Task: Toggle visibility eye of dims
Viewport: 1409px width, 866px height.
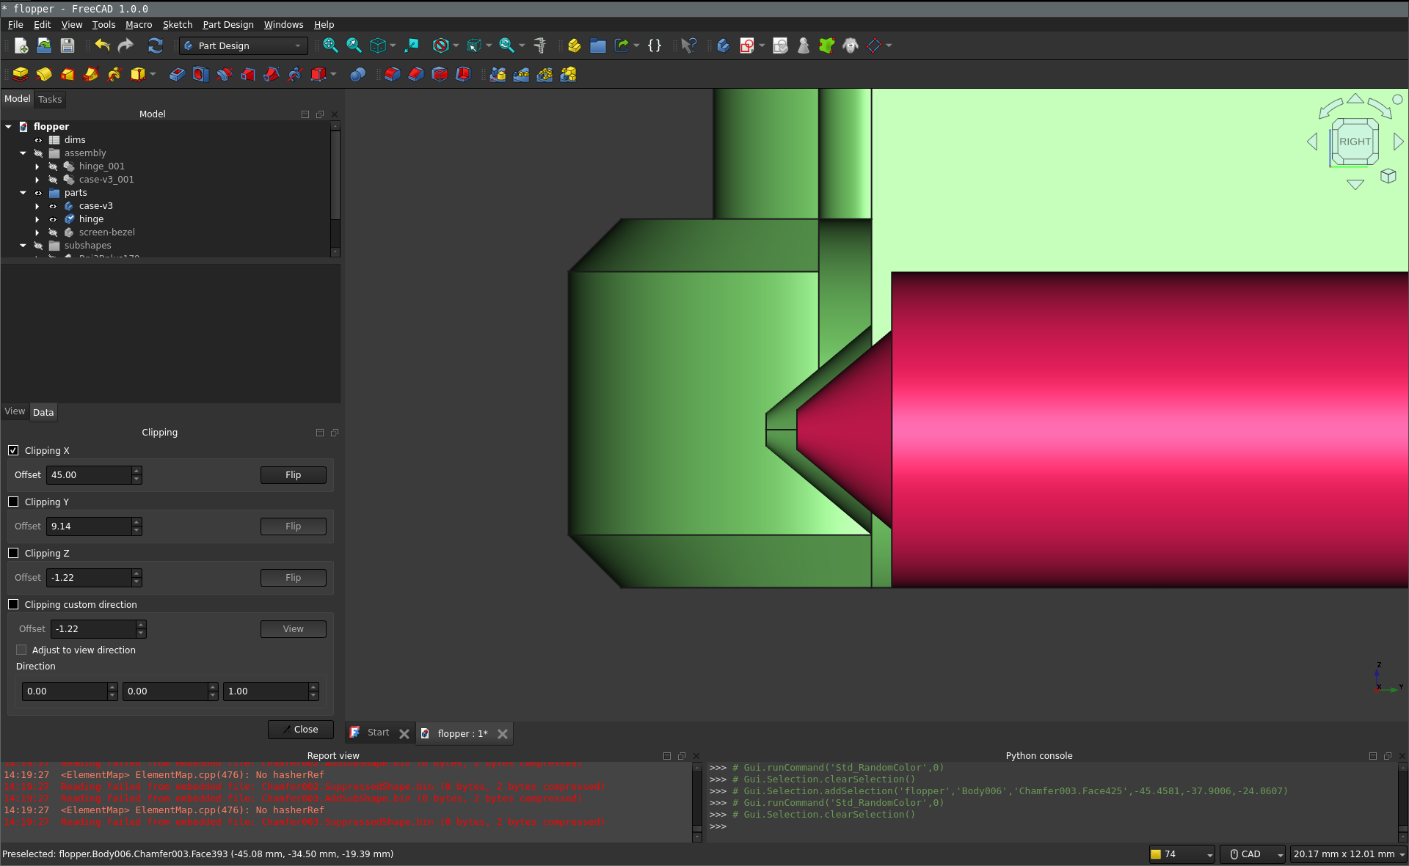Action: [x=38, y=140]
